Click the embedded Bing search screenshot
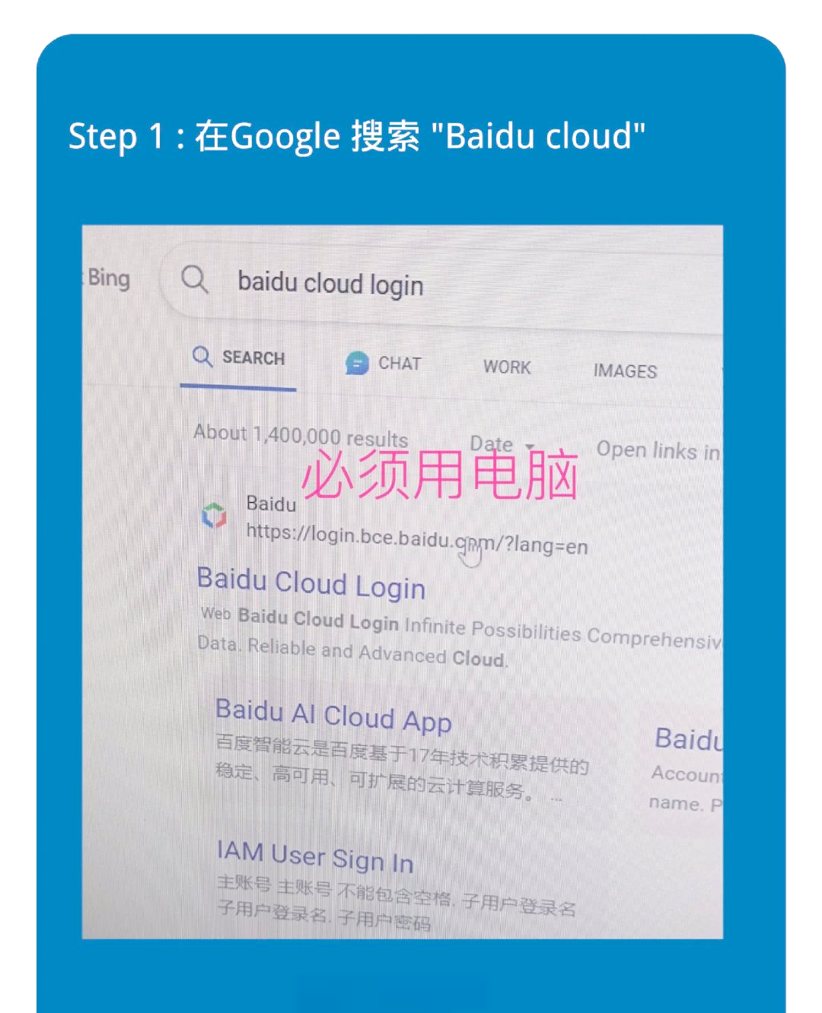822x1013 pixels. (x=403, y=582)
